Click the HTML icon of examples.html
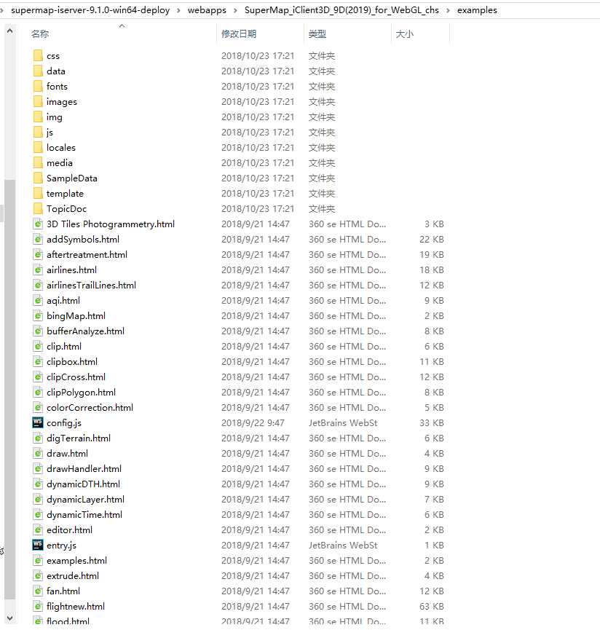Viewport: 600px width, 630px height. point(38,560)
